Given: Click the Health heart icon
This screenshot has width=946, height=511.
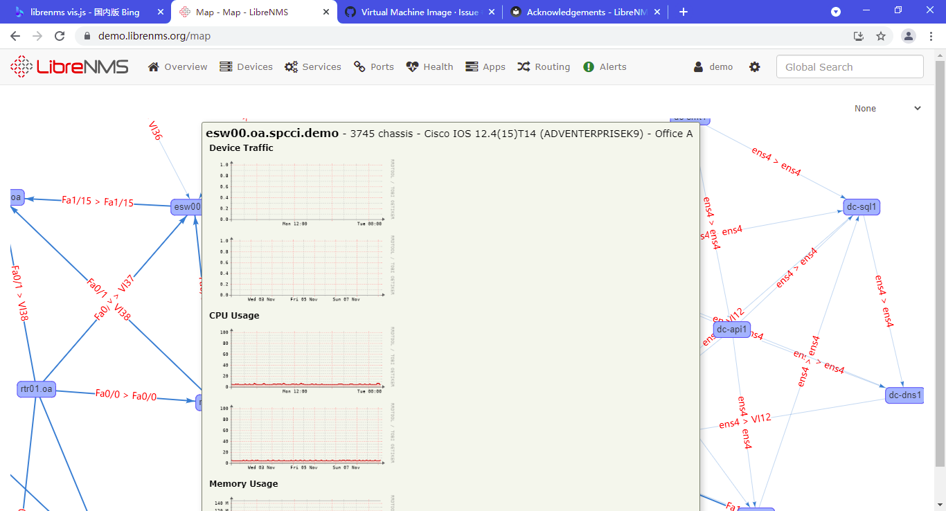Looking at the screenshot, I should pyautogui.click(x=411, y=66).
